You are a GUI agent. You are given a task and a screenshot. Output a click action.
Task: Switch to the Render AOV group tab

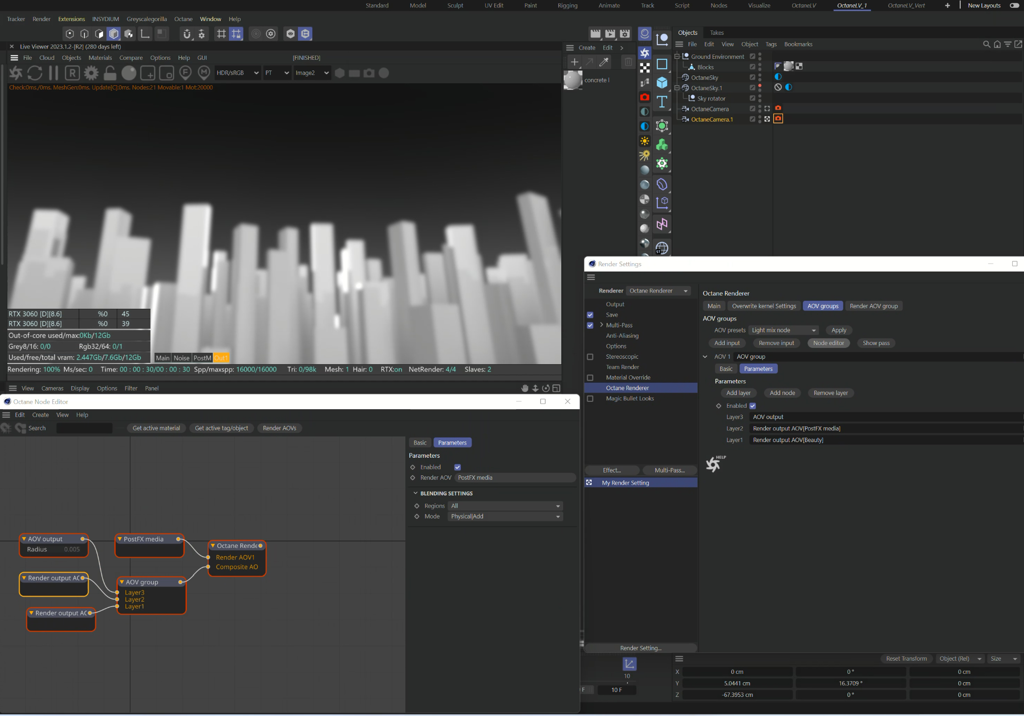(x=874, y=306)
